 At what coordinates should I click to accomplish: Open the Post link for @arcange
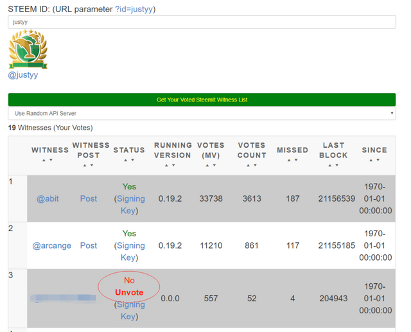(x=89, y=245)
